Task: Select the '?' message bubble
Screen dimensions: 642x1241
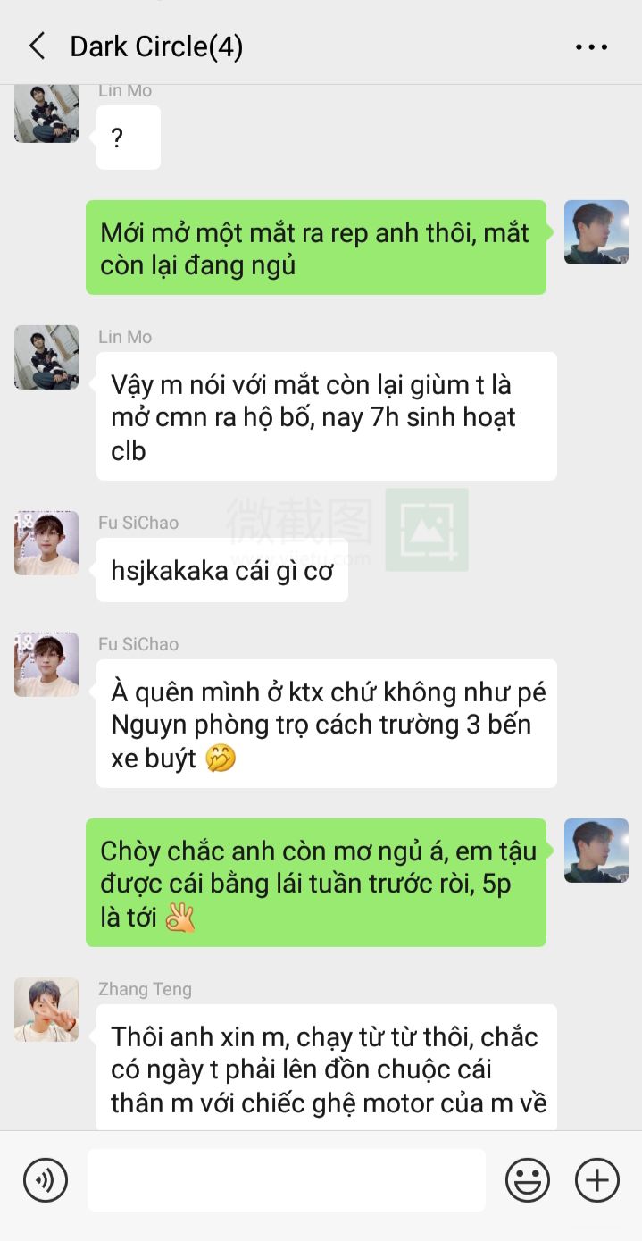Action: pyautogui.click(x=129, y=138)
